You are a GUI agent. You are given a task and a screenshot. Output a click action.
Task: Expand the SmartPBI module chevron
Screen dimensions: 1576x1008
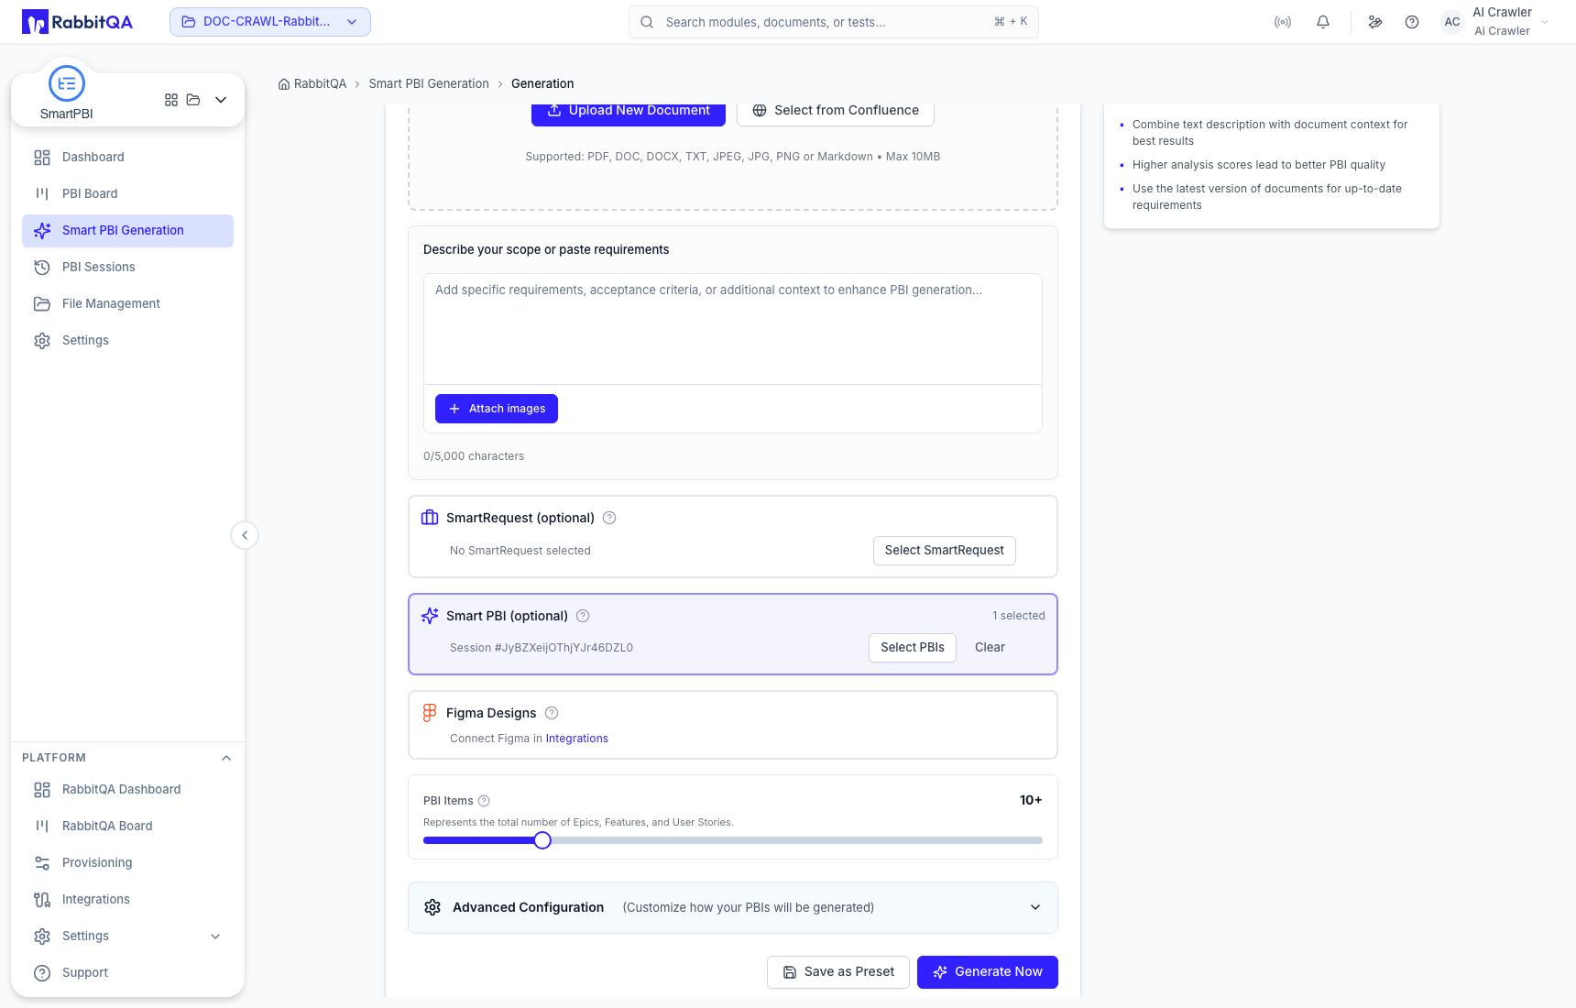[221, 100]
